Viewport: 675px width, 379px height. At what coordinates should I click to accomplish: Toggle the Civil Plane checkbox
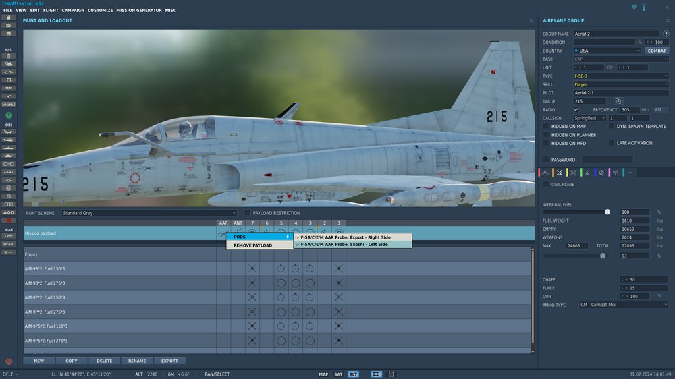546,184
